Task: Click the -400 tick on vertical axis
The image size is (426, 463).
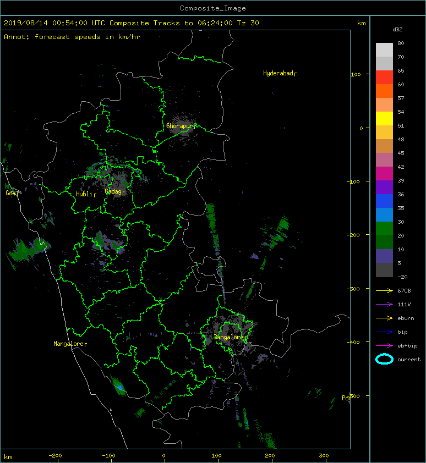Action: [x=353, y=343]
